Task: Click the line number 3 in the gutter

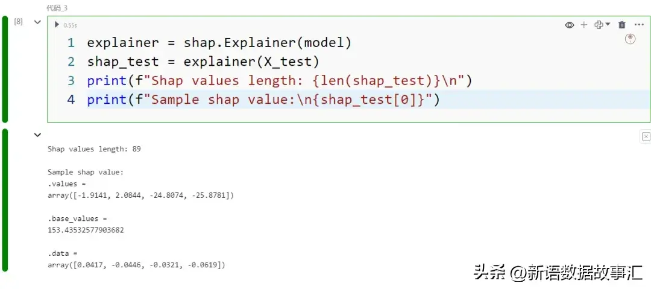Action: click(x=71, y=80)
